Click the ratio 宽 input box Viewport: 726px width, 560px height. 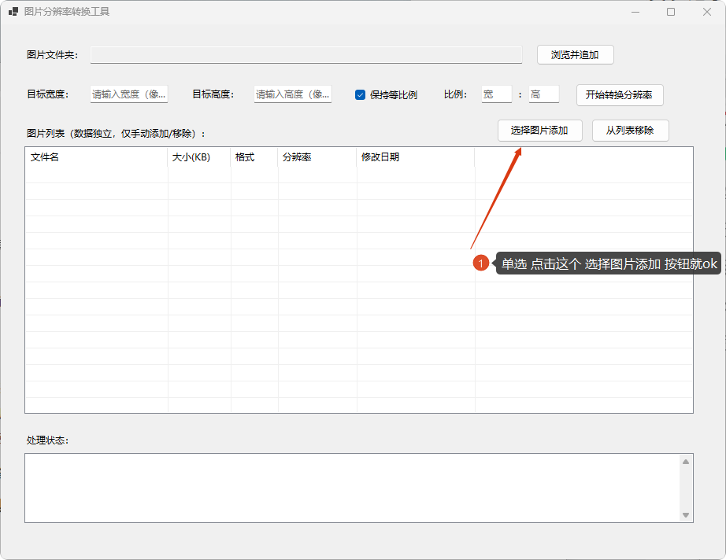click(x=497, y=94)
